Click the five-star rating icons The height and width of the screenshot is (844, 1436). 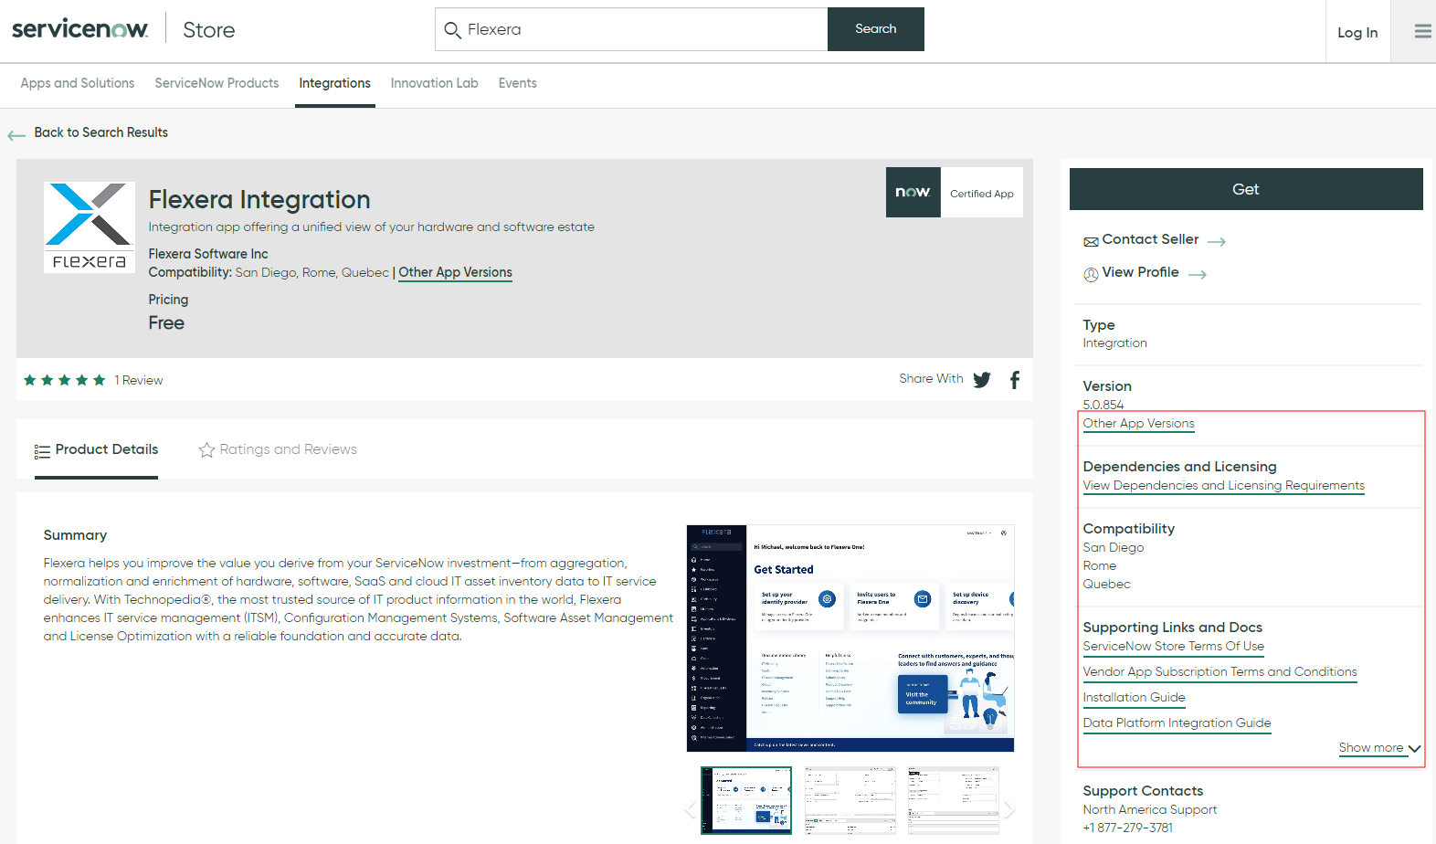(64, 380)
